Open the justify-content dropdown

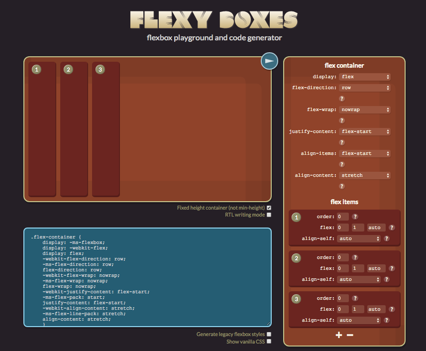pos(365,131)
